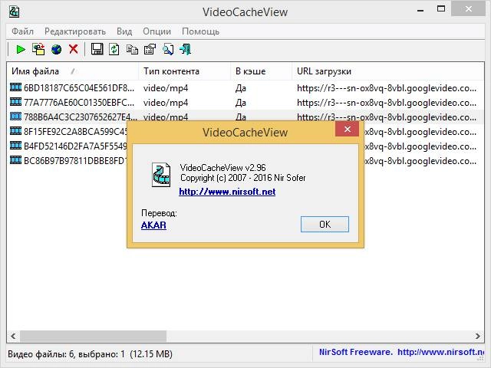Click the horizontal scrollbar left arrow
491x368 pixels.
[13, 337]
